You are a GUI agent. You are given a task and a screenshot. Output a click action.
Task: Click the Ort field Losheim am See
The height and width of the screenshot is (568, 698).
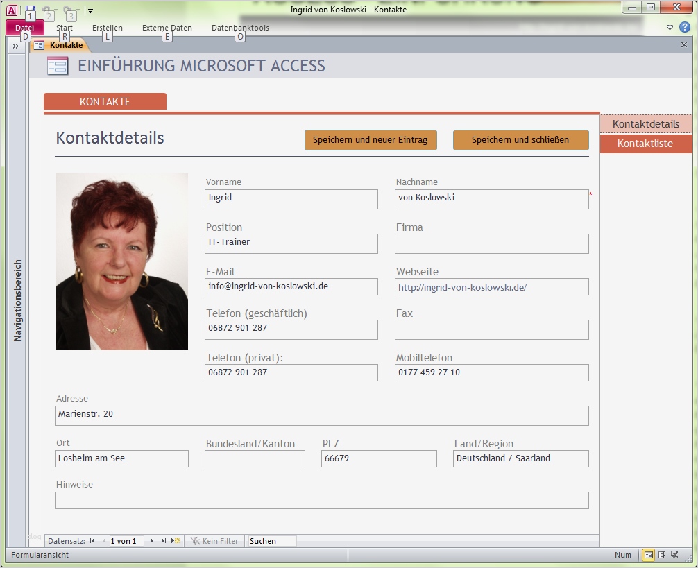(x=121, y=458)
